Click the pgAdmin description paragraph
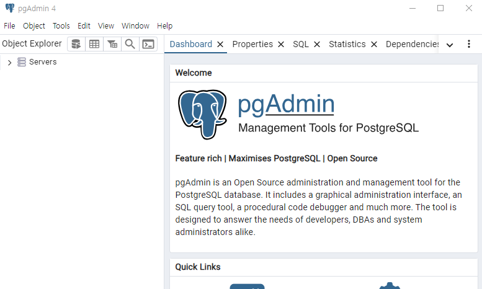 coord(318,207)
